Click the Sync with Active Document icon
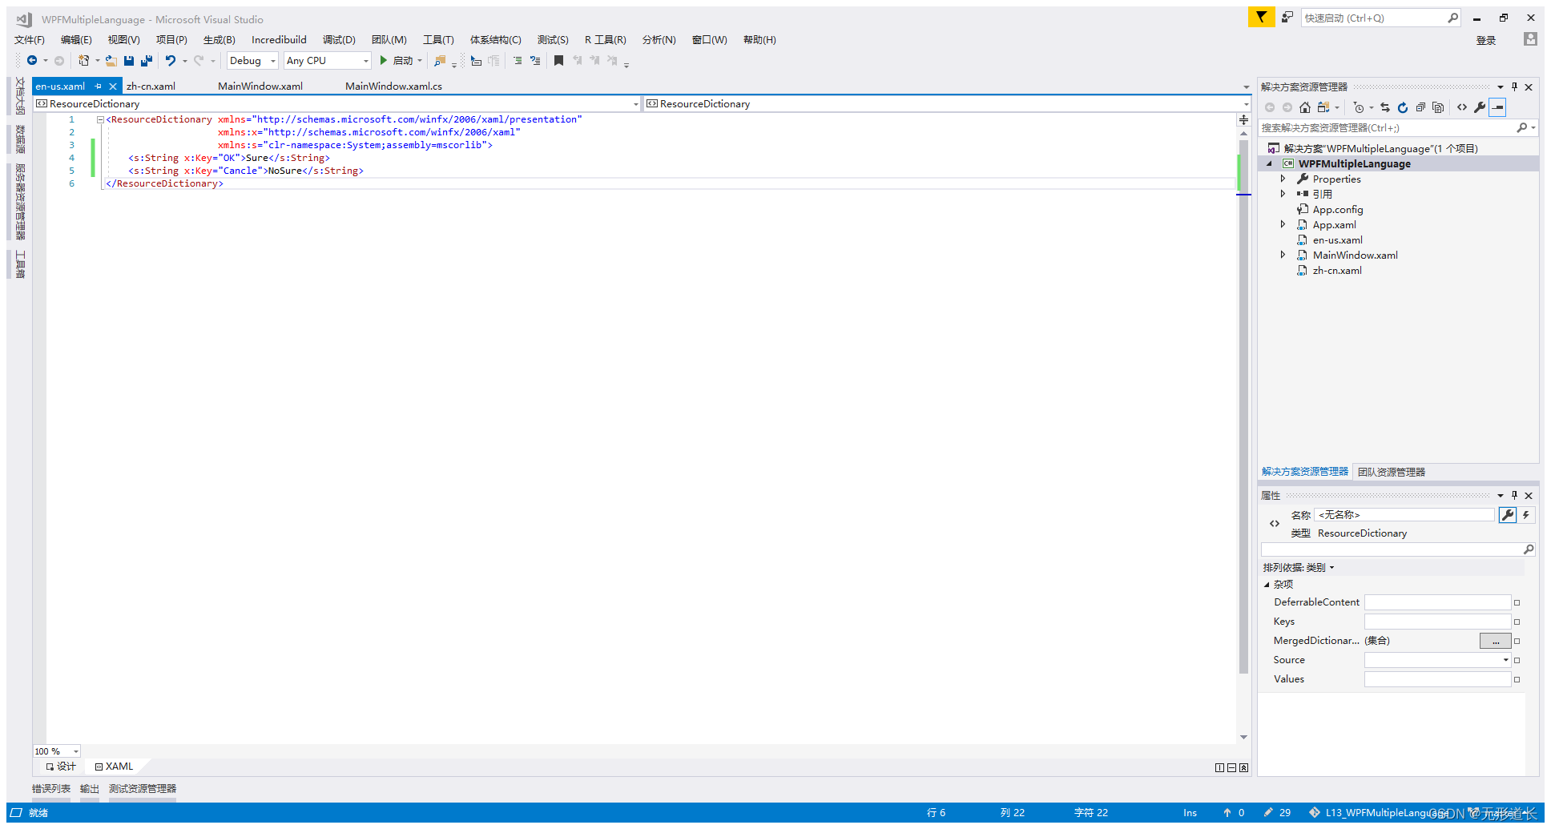Viewport: 1551px width, 829px height. point(1384,107)
